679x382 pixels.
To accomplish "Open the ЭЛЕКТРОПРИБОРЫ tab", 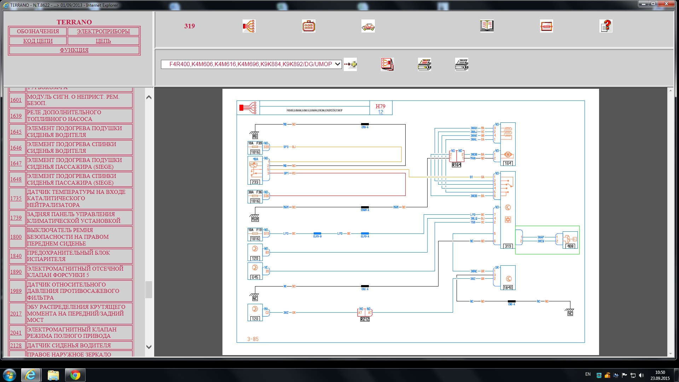I will [103, 31].
